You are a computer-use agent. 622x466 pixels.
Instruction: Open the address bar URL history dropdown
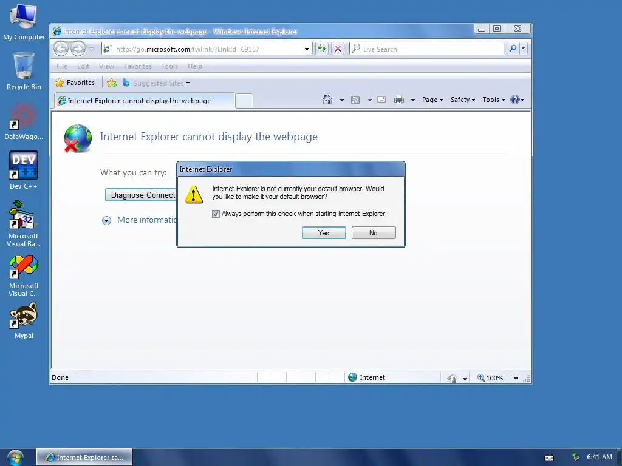tap(307, 49)
